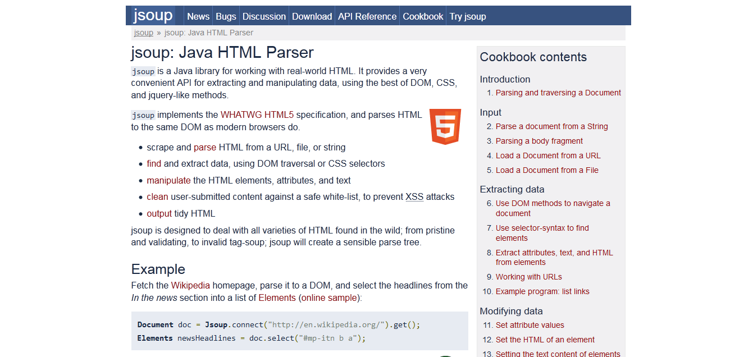Click the 'Example' section heading
The image size is (753, 357).
coord(158,269)
